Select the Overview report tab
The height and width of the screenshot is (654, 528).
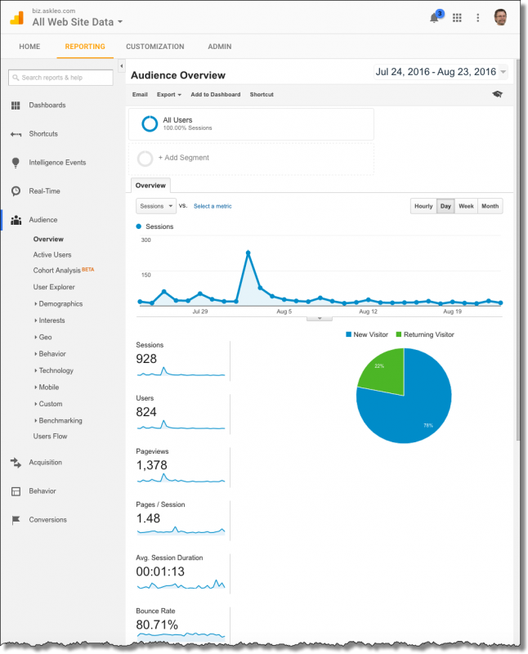(x=150, y=186)
